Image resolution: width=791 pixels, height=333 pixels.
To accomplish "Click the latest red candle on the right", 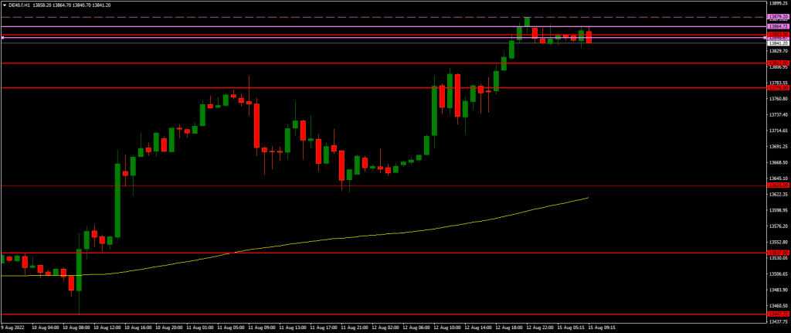I will (x=589, y=36).
